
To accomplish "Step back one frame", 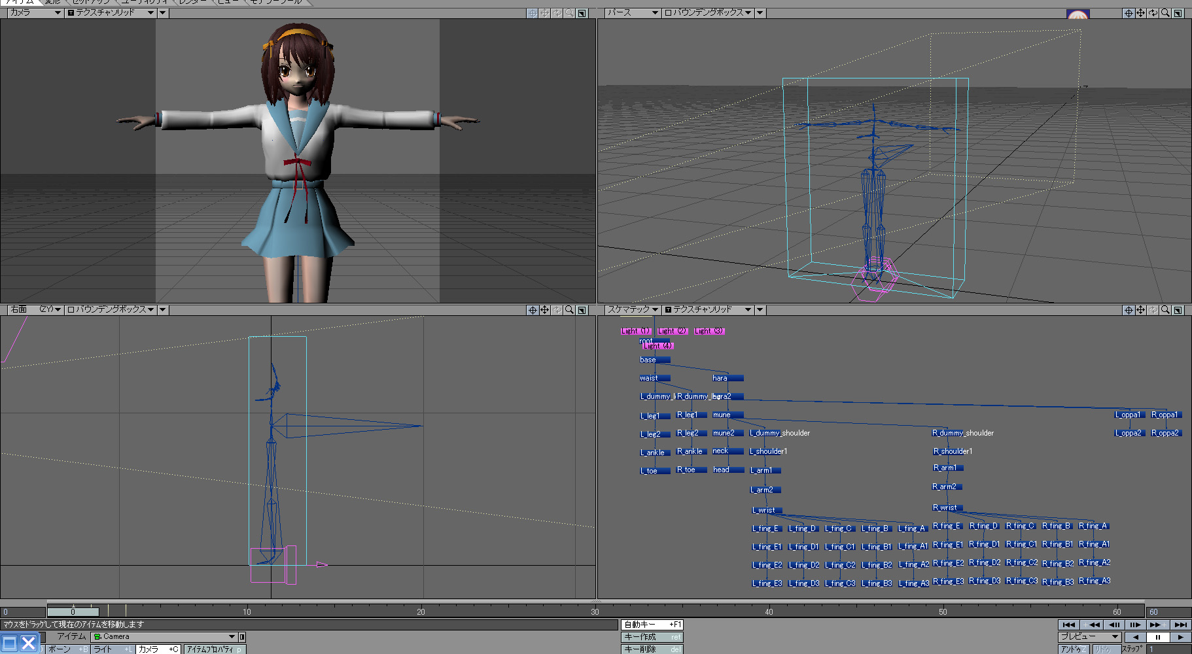I will (x=1113, y=625).
